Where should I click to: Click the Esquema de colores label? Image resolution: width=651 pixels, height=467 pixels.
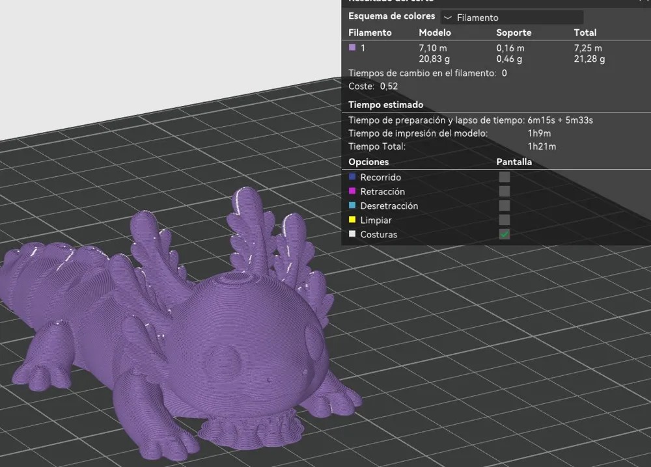click(x=391, y=16)
